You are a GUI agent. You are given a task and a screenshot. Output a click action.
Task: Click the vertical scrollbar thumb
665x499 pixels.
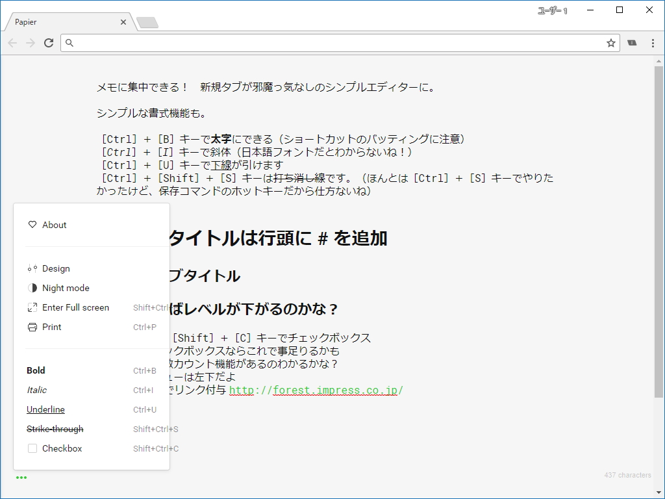(659, 231)
